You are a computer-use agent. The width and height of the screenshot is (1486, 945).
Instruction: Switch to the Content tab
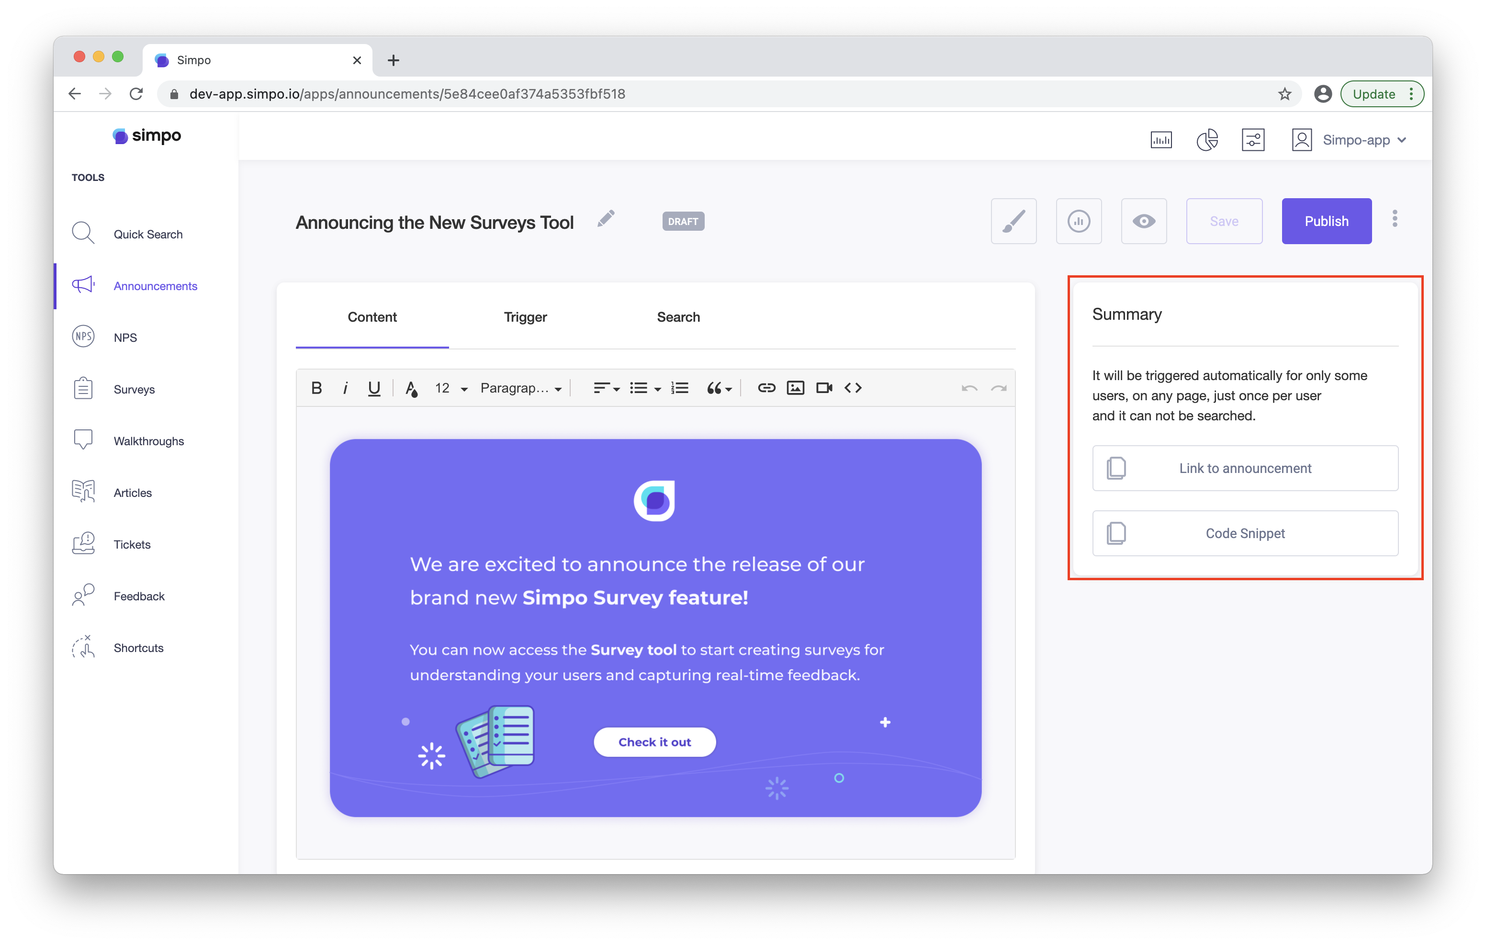point(372,317)
